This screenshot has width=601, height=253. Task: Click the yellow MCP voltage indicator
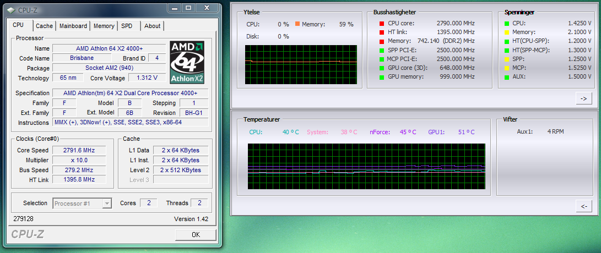[x=507, y=68]
